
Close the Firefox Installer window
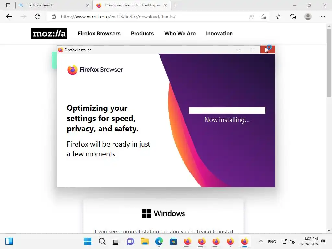(x=267, y=50)
